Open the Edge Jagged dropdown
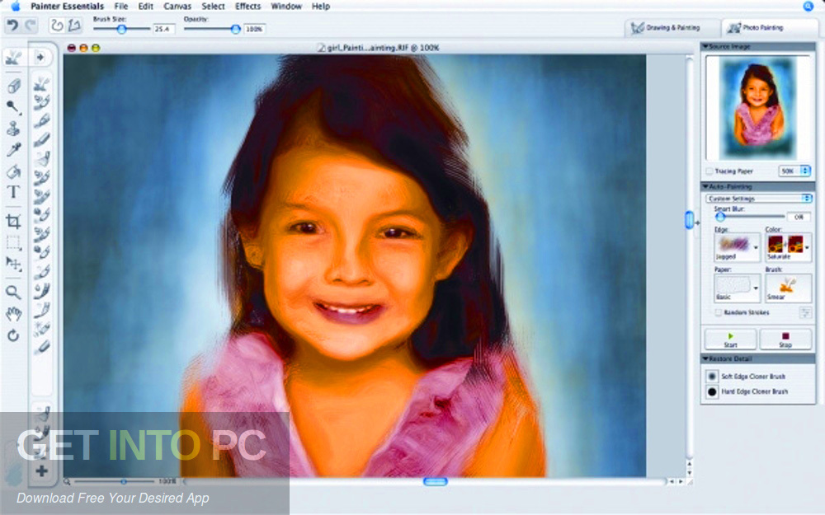The width and height of the screenshot is (825, 515). click(x=737, y=247)
